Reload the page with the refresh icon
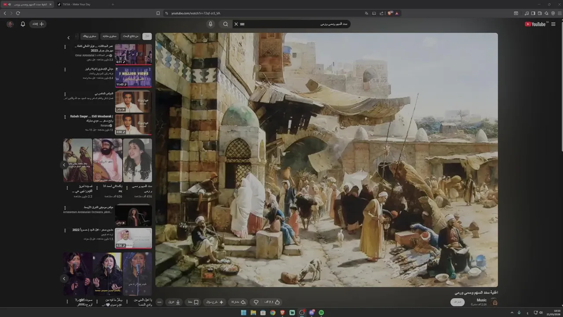This screenshot has height=317, width=563. click(18, 13)
